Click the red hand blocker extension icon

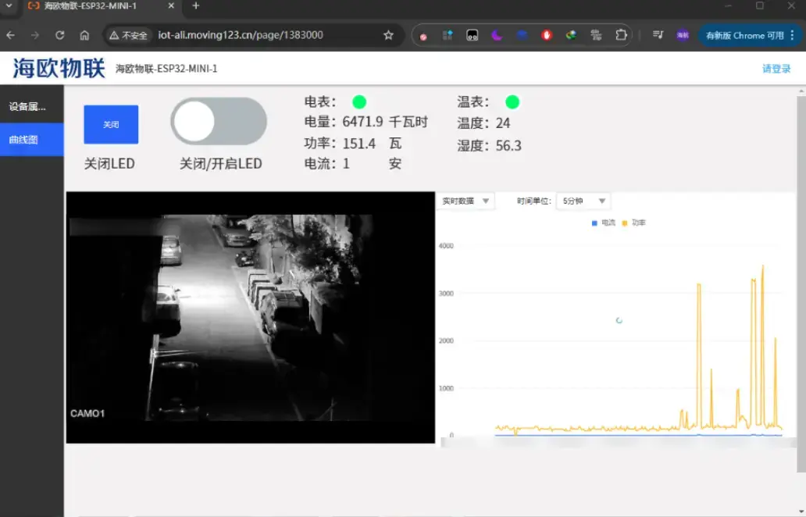tap(547, 35)
